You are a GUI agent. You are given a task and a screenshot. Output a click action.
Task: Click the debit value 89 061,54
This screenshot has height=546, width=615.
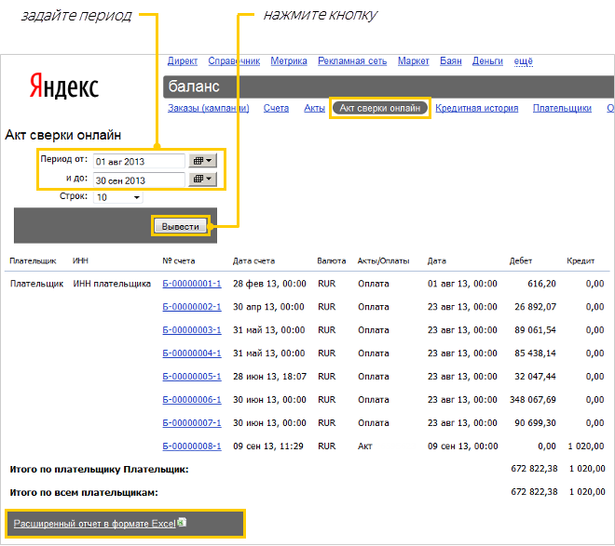pyautogui.click(x=536, y=330)
